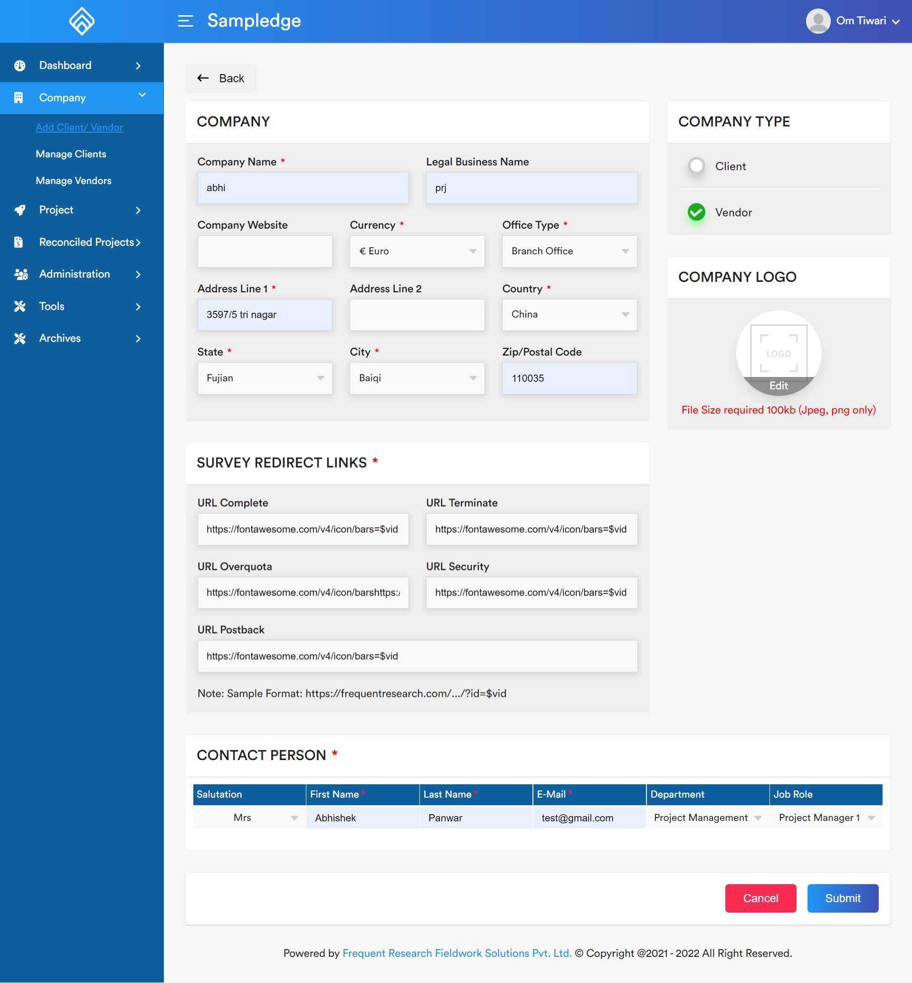This screenshot has width=912, height=983.
Task: Open the Country dropdown showing China
Action: click(x=570, y=314)
